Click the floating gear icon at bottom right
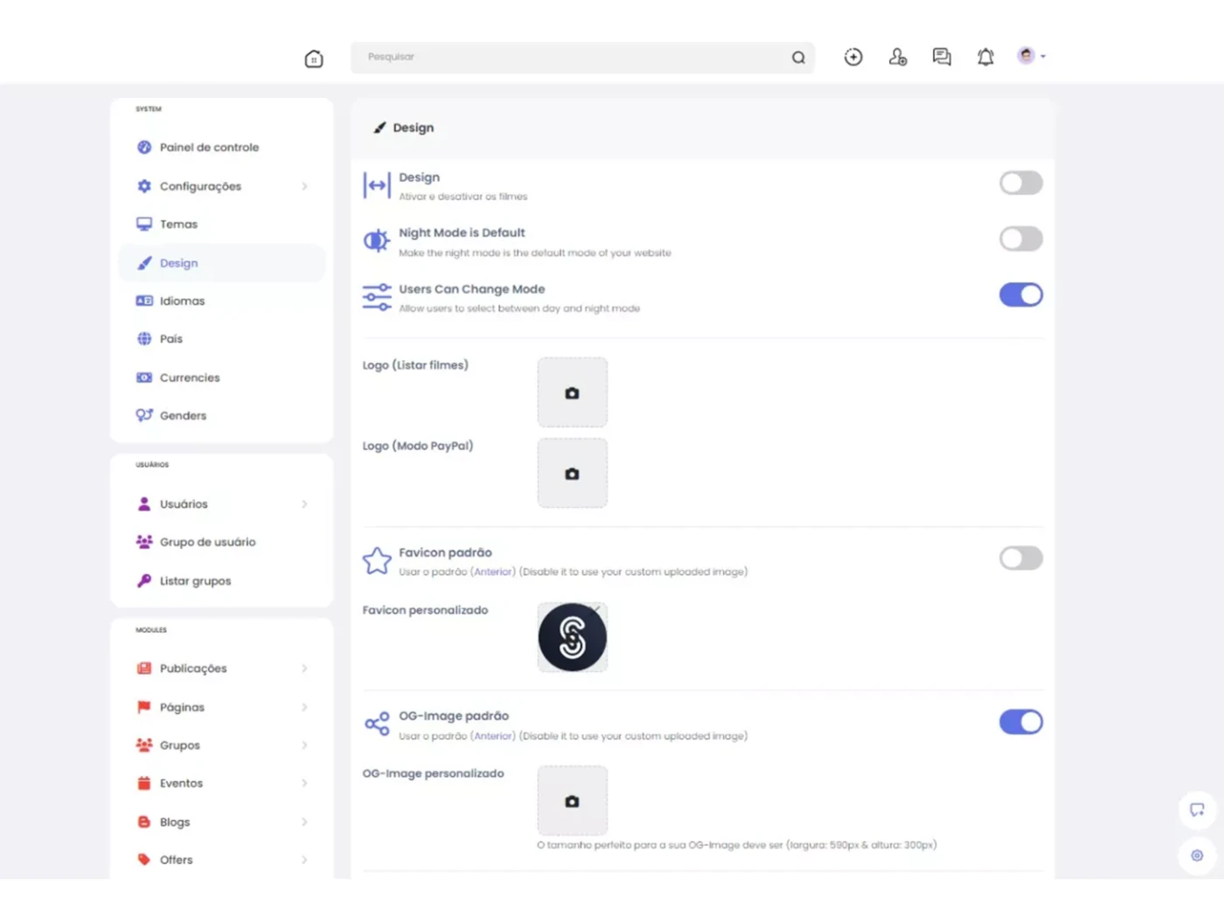1224x921 pixels. pyautogui.click(x=1197, y=855)
